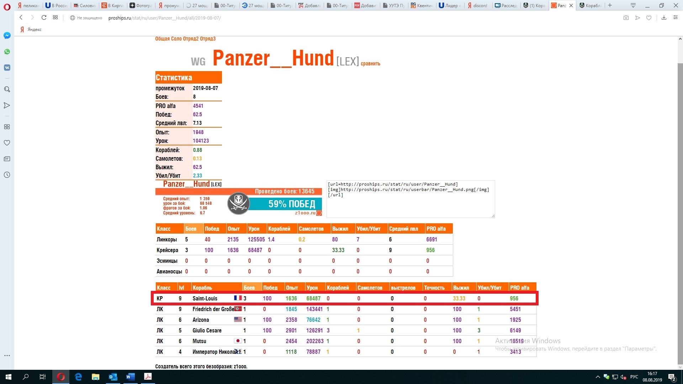The width and height of the screenshot is (683, 384).
Task: Open the Яндекс bookmark
Action: click(31, 30)
